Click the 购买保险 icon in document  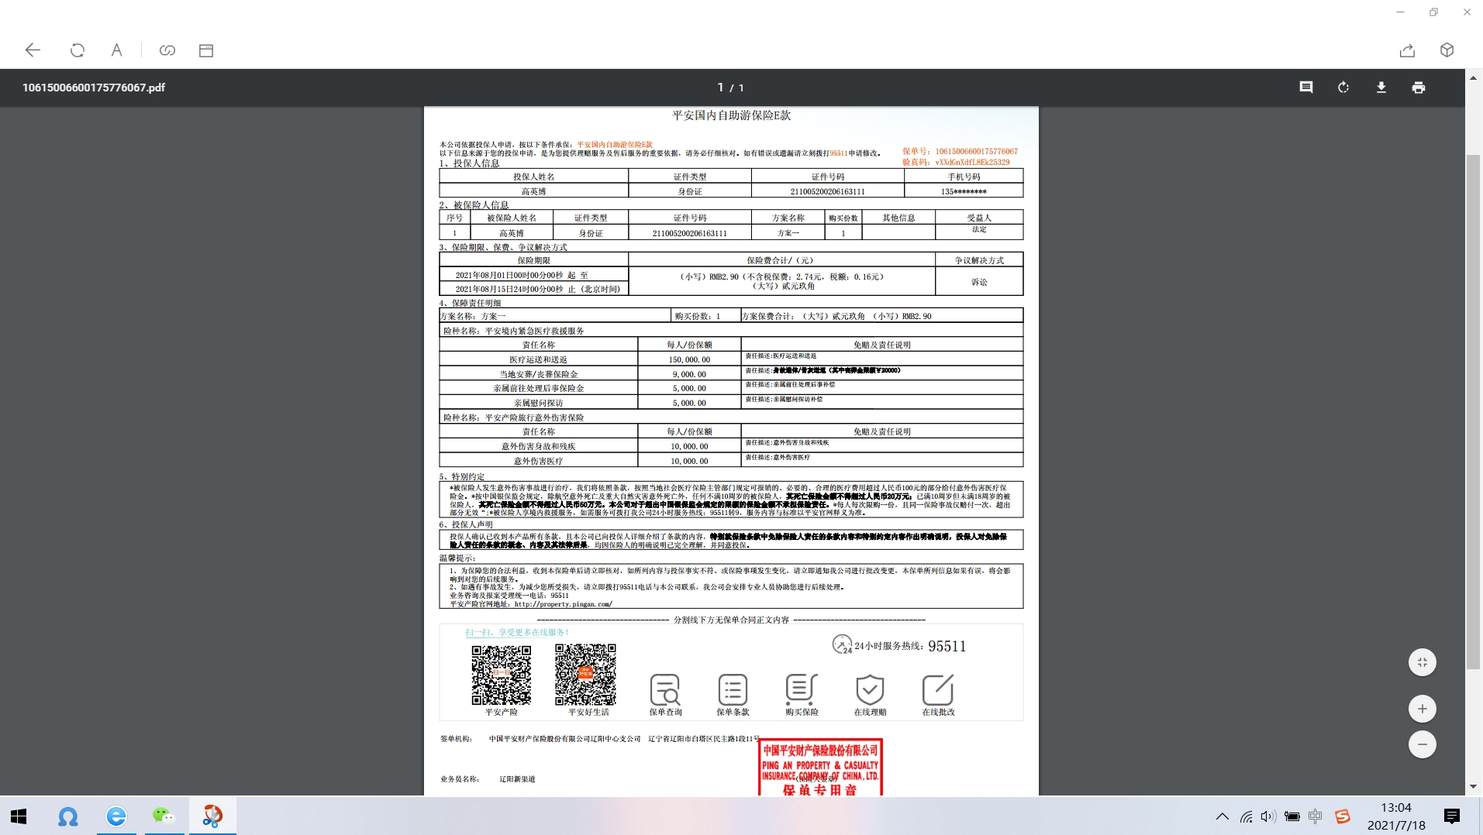801,689
